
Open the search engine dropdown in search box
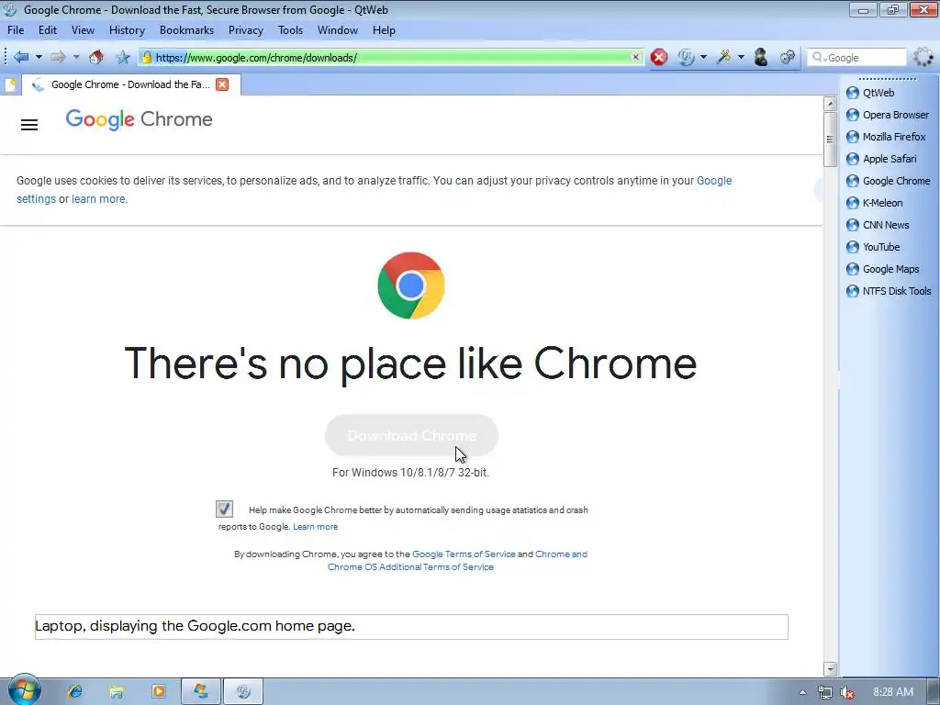click(820, 58)
